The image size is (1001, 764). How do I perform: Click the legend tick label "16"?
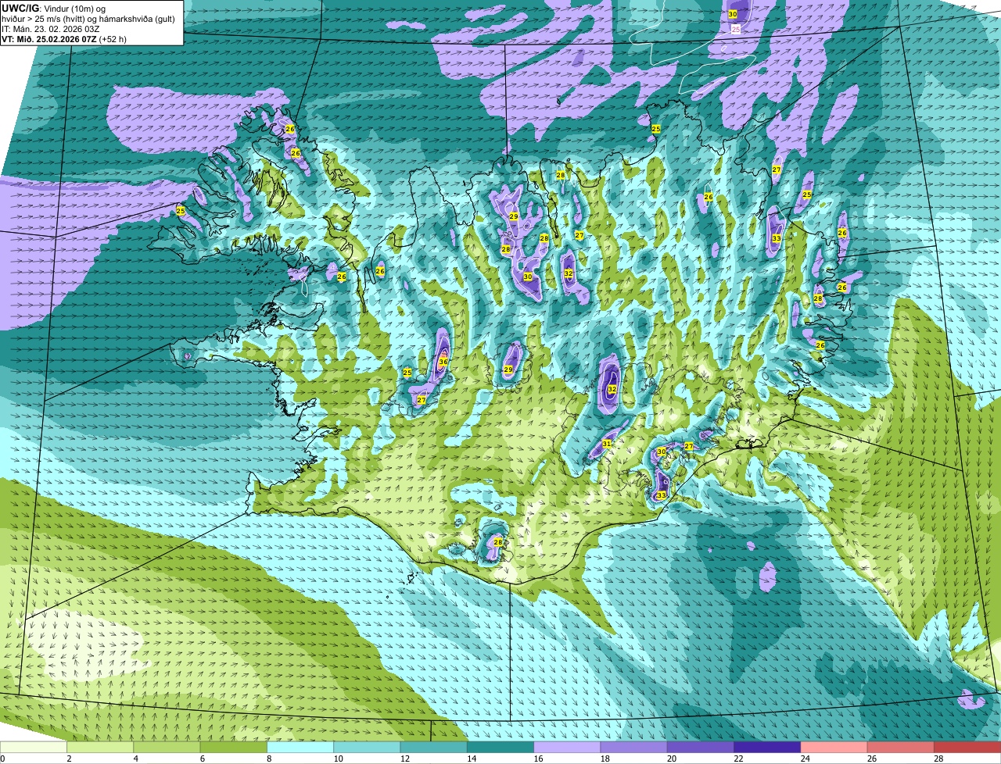pyautogui.click(x=538, y=759)
